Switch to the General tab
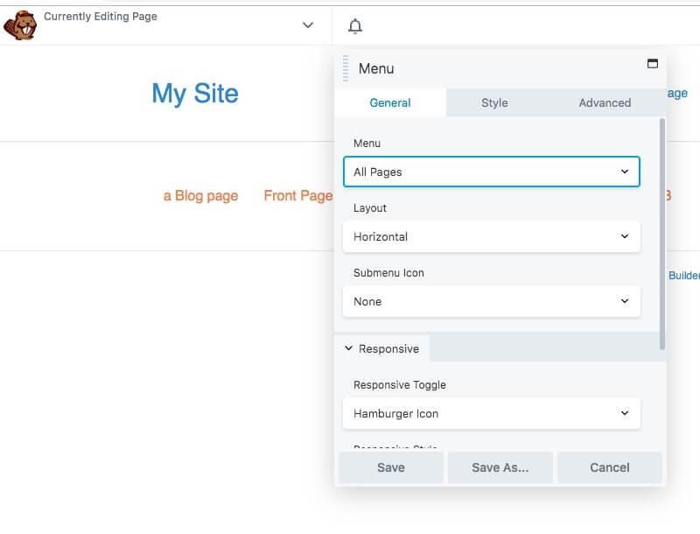This screenshot has height=534, width=700. 390,102
